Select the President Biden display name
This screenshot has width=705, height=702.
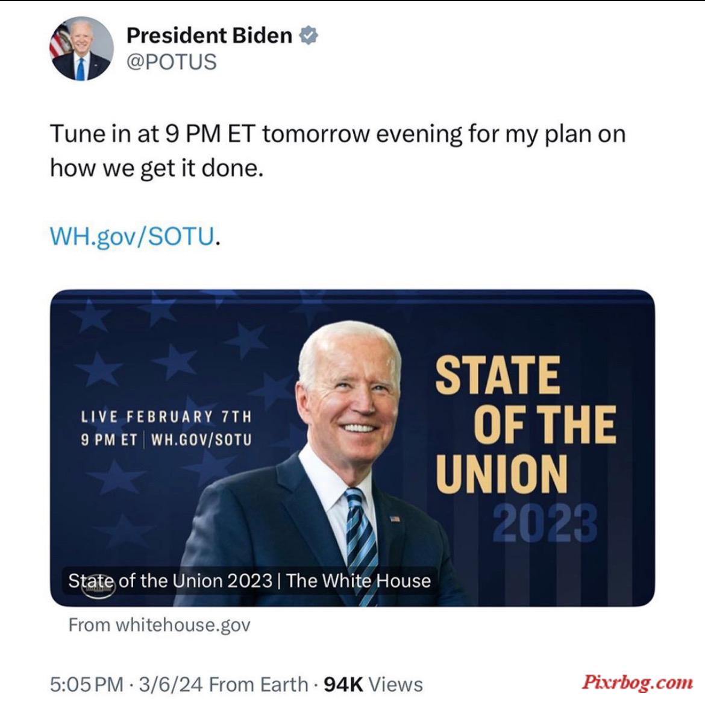pos(209,35)
